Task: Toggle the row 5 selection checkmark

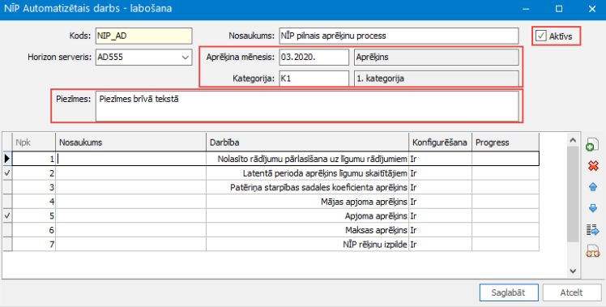Action: click(x=7, y=216)
